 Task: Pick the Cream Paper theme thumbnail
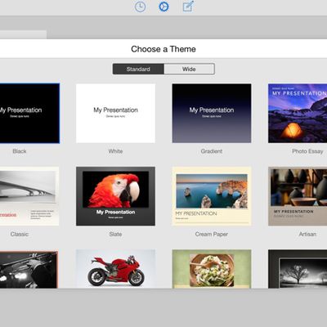point(212,196)
